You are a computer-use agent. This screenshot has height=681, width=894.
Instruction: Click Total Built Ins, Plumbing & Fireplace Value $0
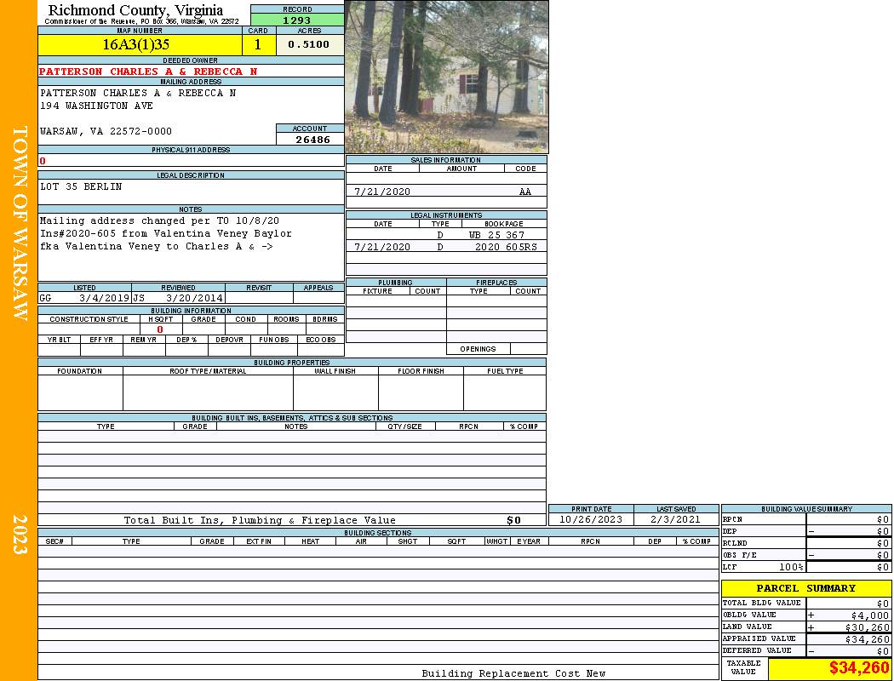513,520
